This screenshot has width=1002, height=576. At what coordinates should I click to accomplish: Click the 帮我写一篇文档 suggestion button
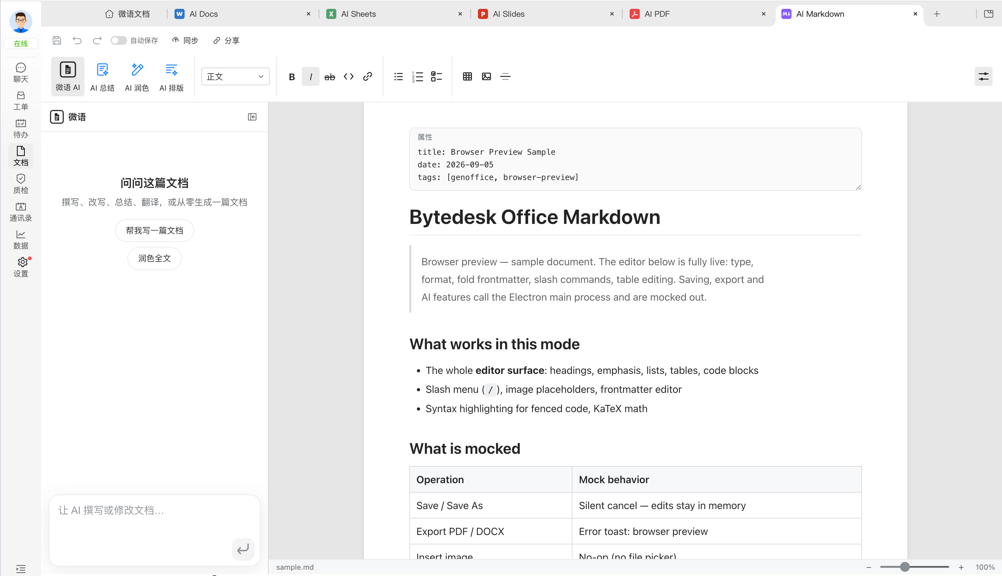pyautogui.click(x=154, y=230)
